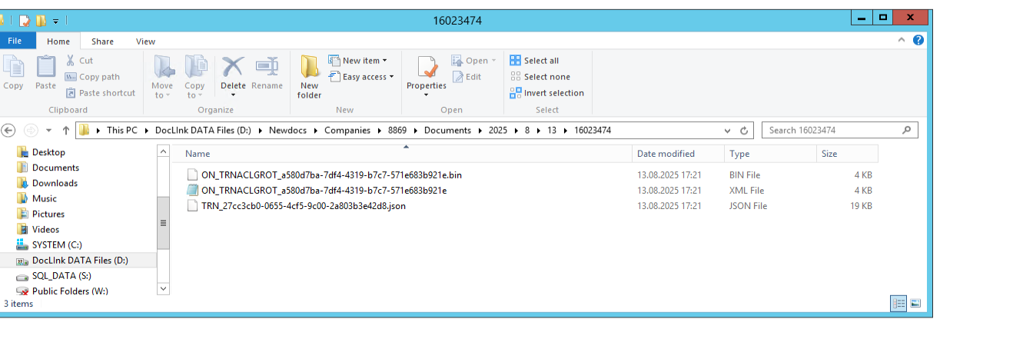Click the Copy path icon
1023x349 pixels.
71,77
